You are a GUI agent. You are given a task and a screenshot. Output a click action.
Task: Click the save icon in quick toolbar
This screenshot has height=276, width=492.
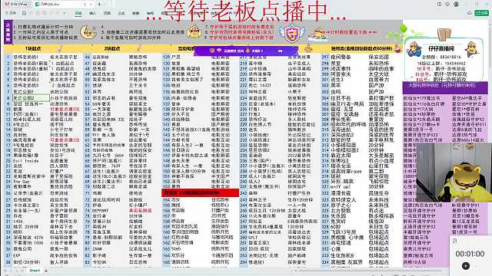click(24, 13)
